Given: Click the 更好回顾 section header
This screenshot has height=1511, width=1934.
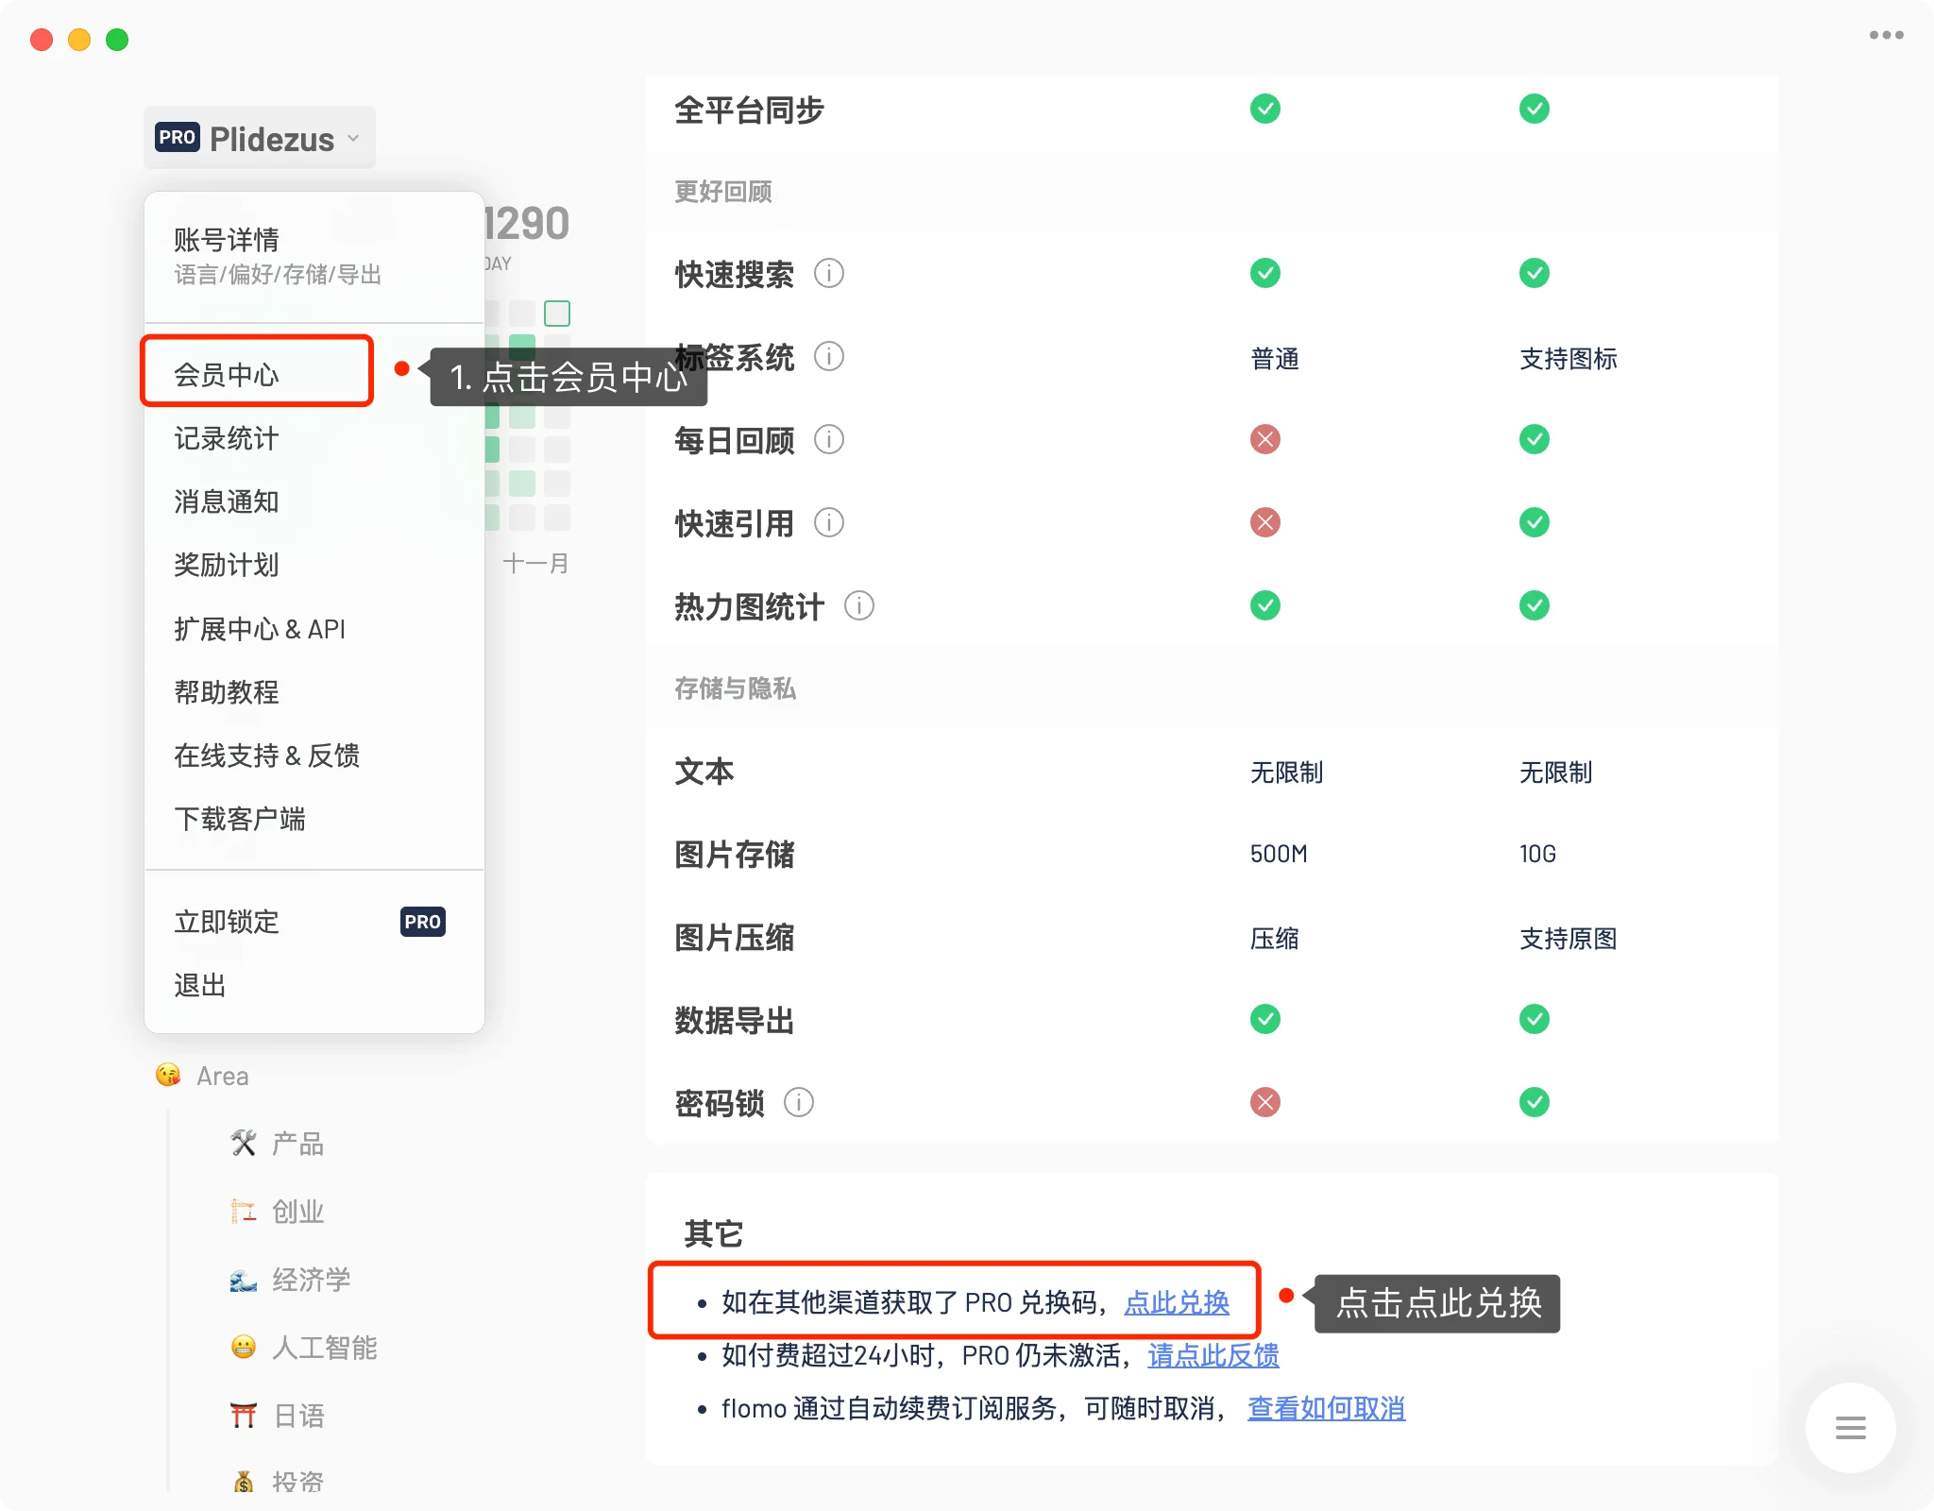Looking at the screenshot, I should [x=723, y=192].
